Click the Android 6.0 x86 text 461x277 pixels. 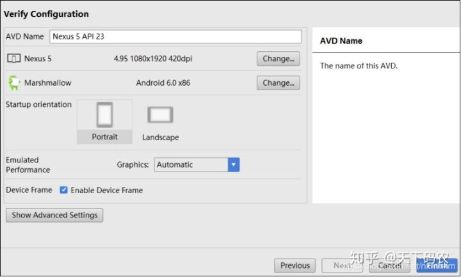pos(163,83)
